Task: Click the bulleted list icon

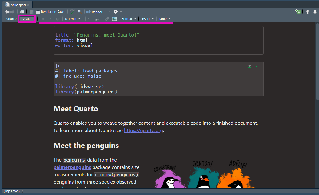Action: (x=90, y=19)
